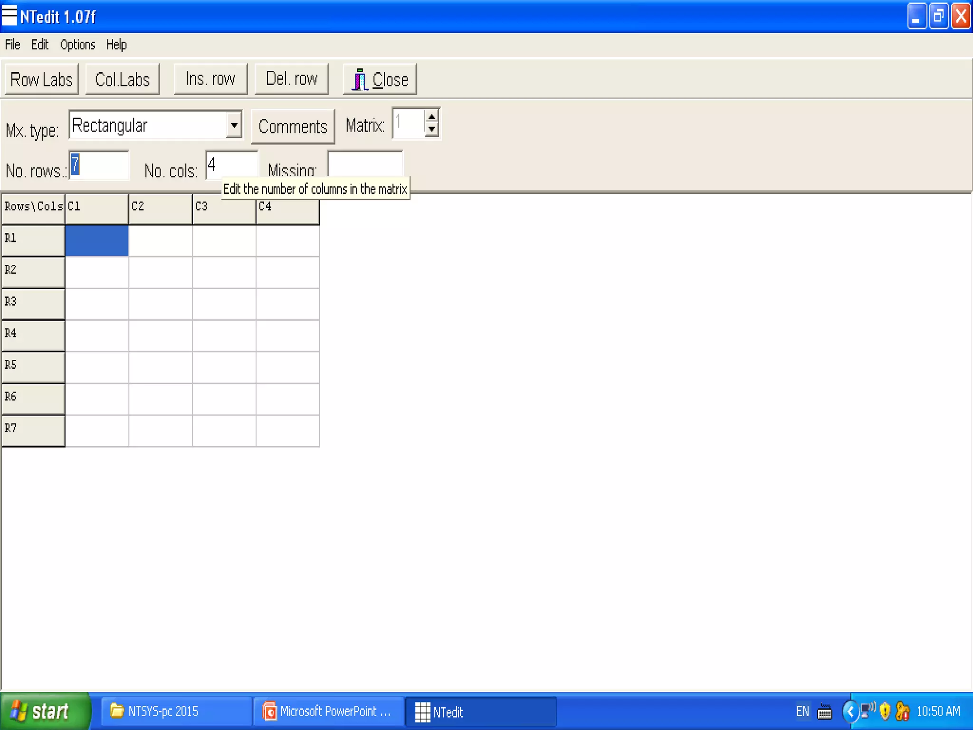Click the yellow security shield tray icon
Screen dimensions: 973x730
885,711
